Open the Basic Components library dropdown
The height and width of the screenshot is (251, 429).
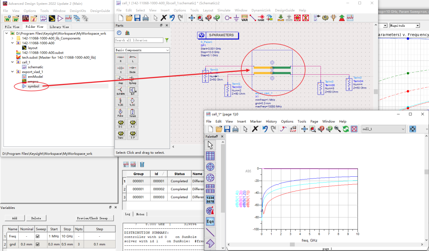click(x=142, y=50)
